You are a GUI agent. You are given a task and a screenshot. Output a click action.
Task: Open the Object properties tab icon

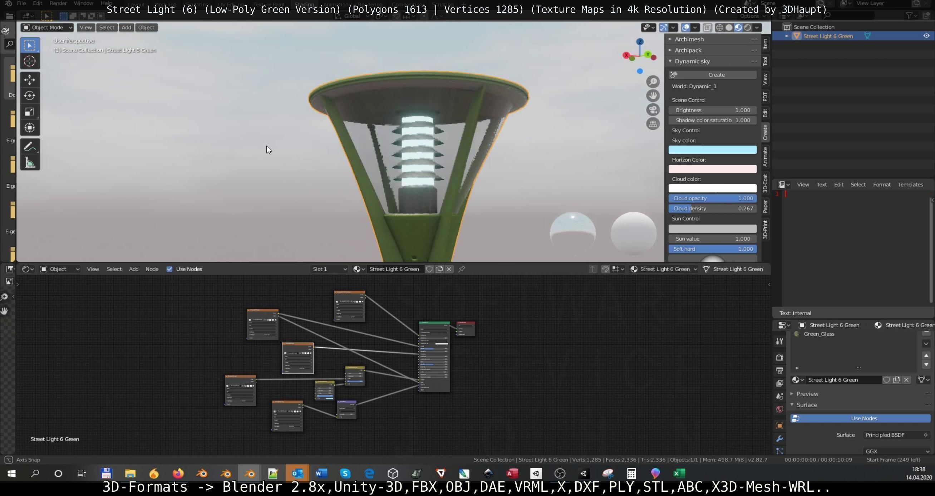pyautogui.click(x=780, y=426)
